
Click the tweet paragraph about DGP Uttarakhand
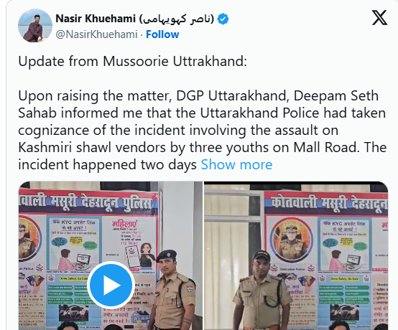pyautogui.click(x=202, y=130)
